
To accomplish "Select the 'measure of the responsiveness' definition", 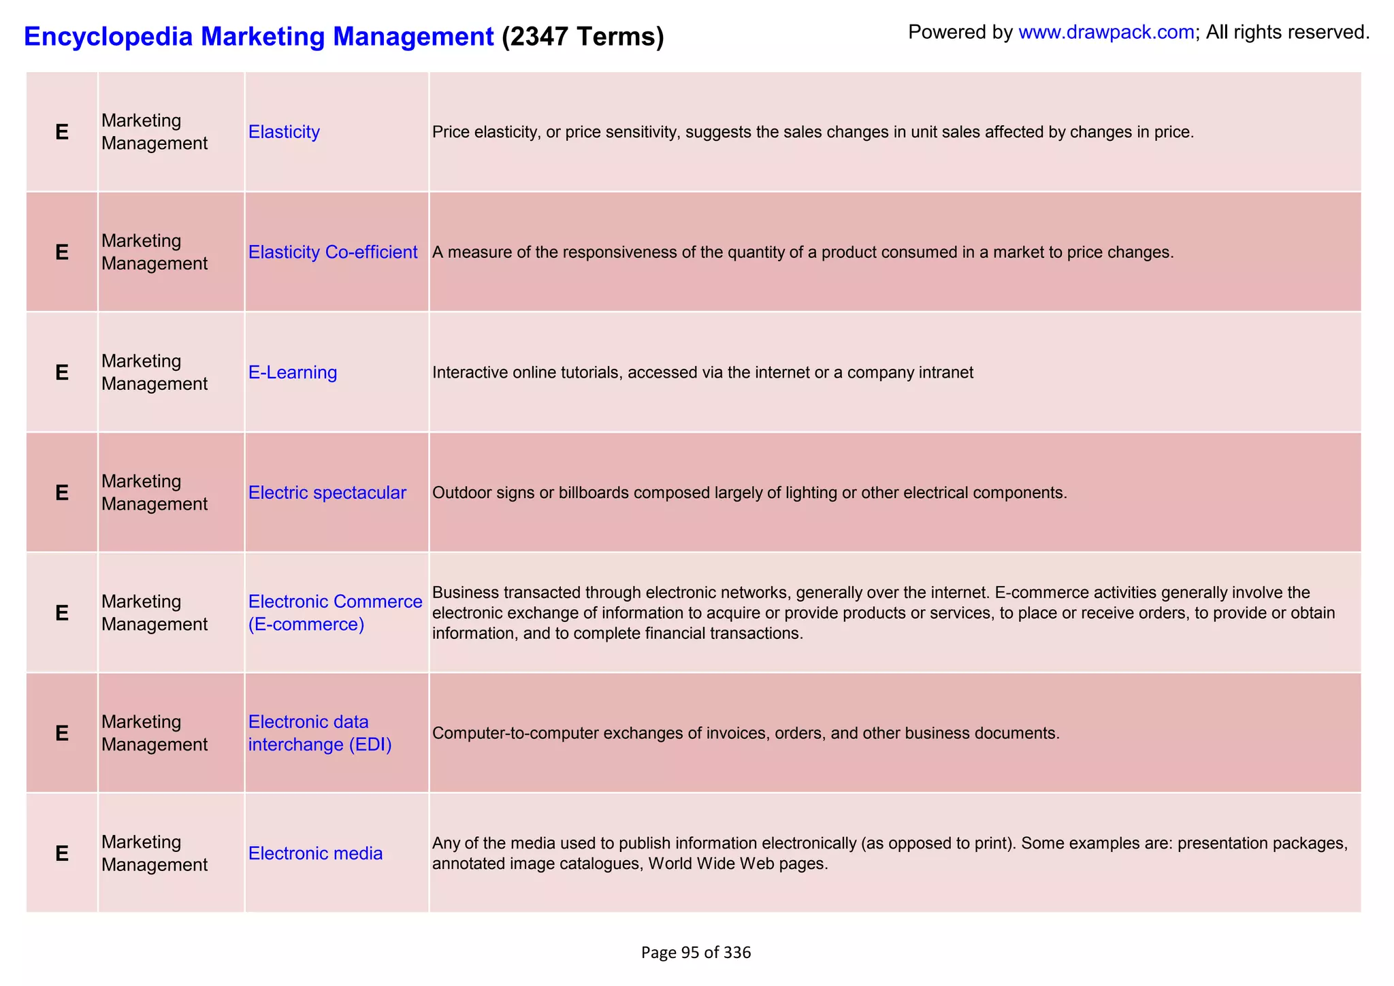I will (803, 252).
